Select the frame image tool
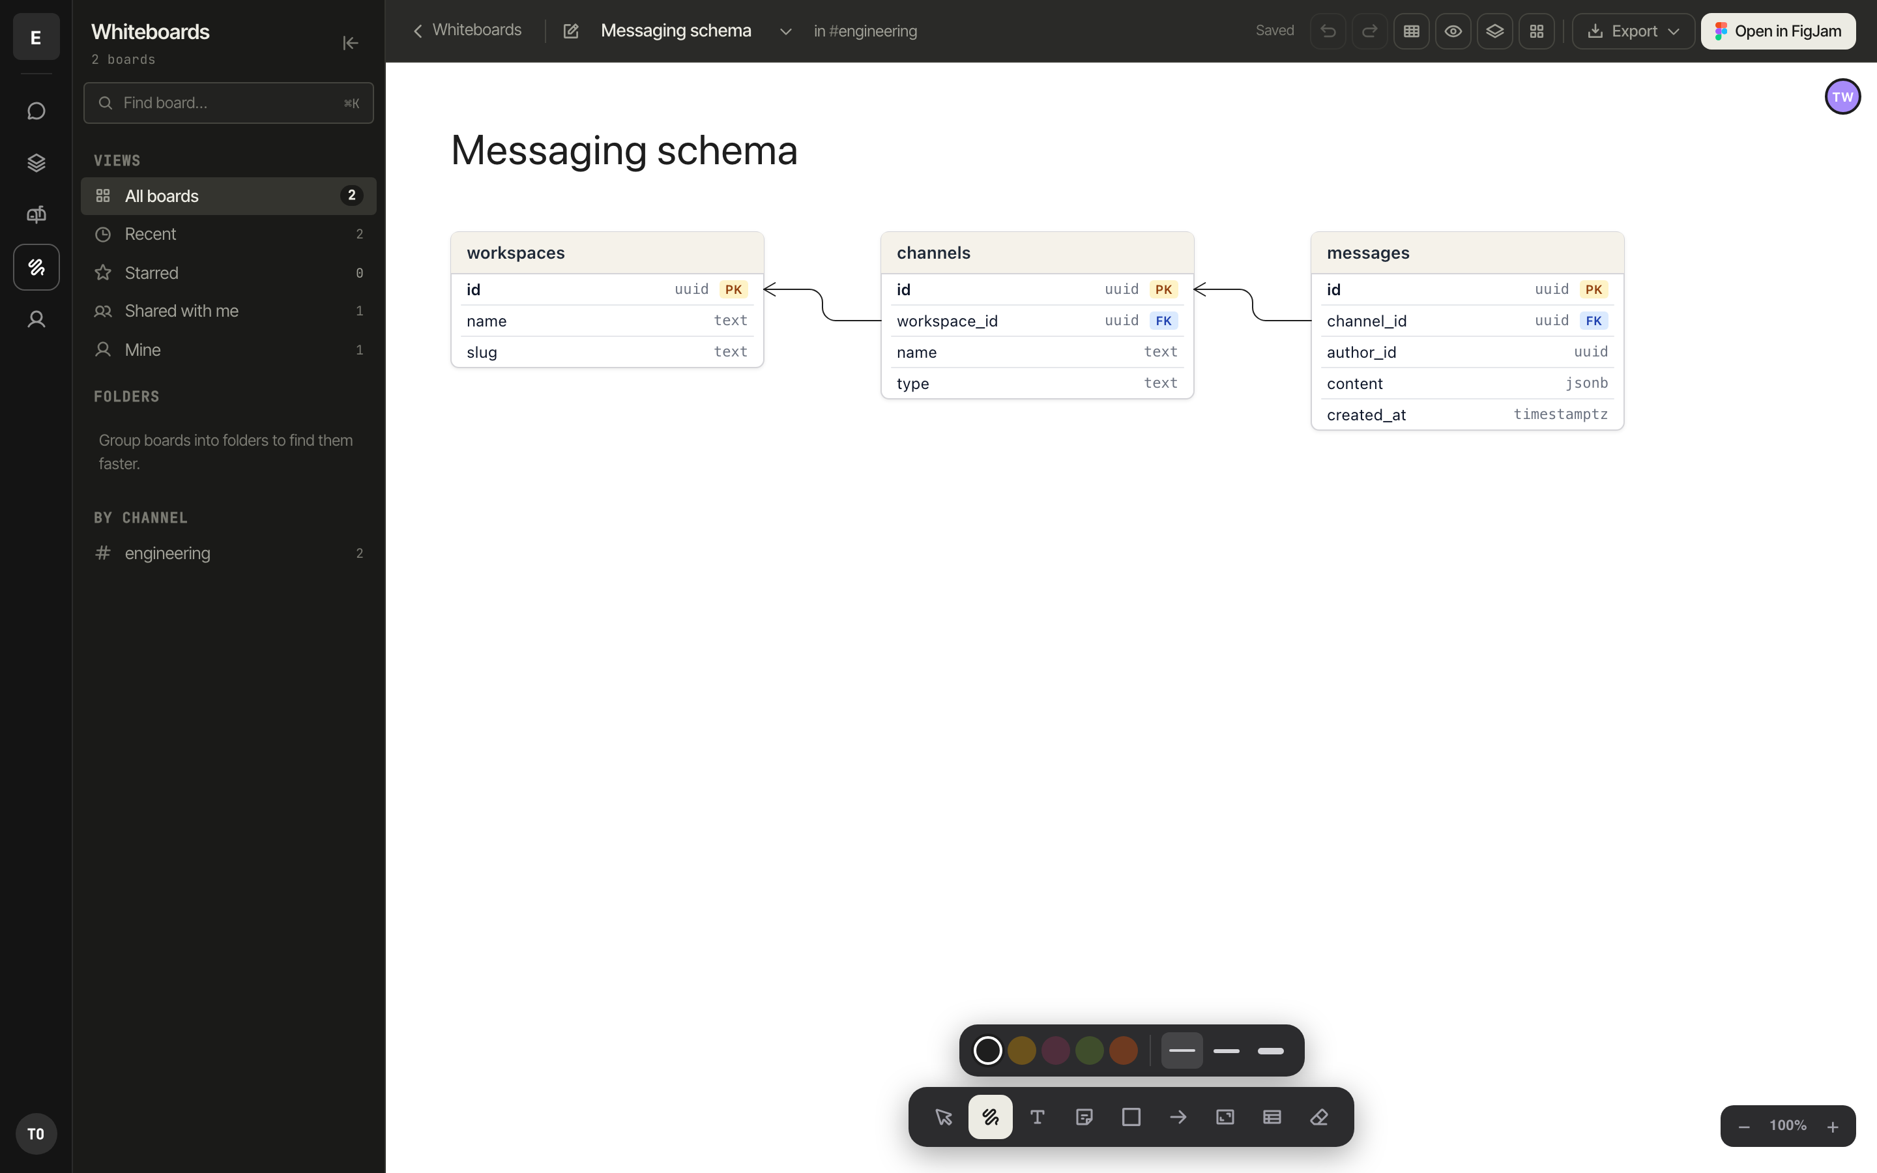This screenshot has height=1173, width=1877. [x=1225, y=1117]
